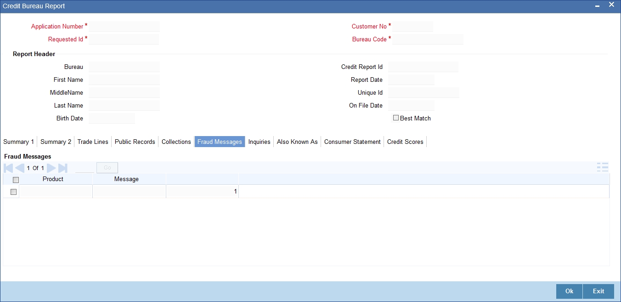Viewport: 621px width, 302px height.
Task: Open the Trade Lines tab
Action: click(93, 142)
